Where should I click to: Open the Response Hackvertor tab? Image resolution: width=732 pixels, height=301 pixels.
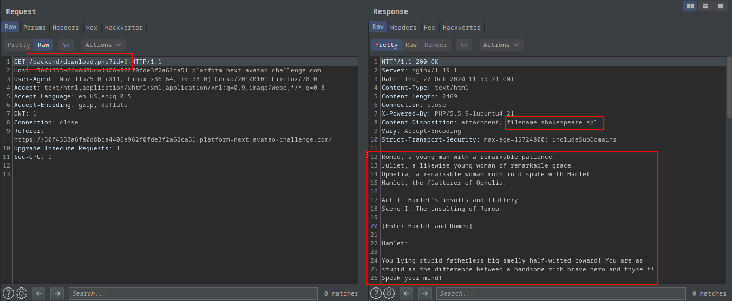point(461,27)
